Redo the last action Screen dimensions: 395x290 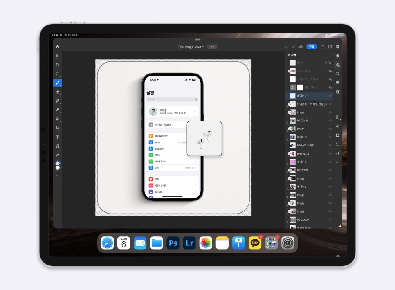[293, 47]
